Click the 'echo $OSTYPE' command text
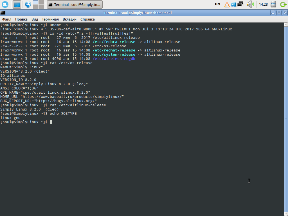The height and width of the screenshot is (216, 288). coord(63,114)
